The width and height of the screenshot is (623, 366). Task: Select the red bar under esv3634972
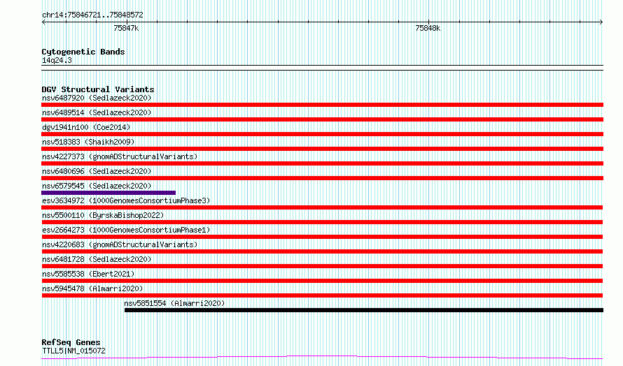click(x=322, y=207)
